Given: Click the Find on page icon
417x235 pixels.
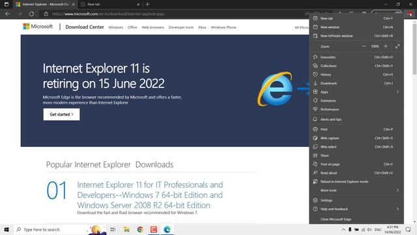Looking at the screenshot, I should 315,164.
